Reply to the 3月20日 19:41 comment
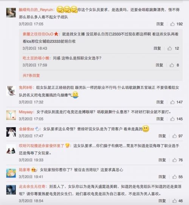The height and width of the screenshot is (205, 189). click(x=162, y=177)
